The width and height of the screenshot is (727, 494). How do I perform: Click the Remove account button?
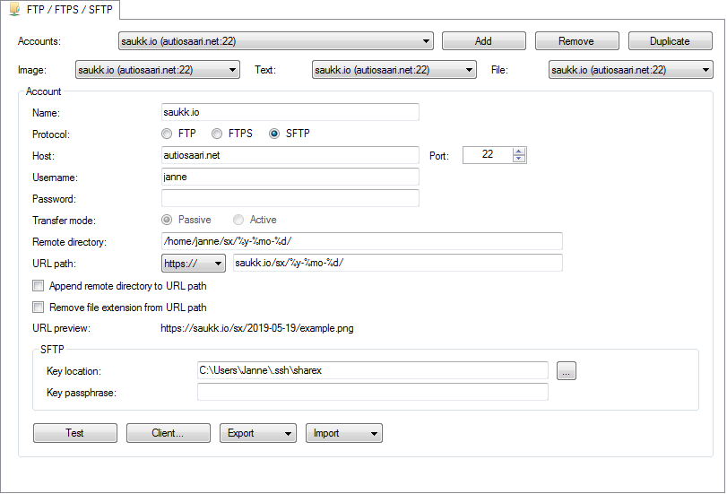(576, 41)
